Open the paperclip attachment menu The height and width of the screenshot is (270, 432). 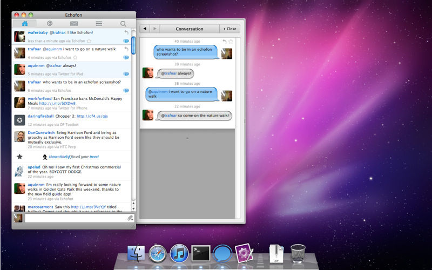[x=130, y=219]
